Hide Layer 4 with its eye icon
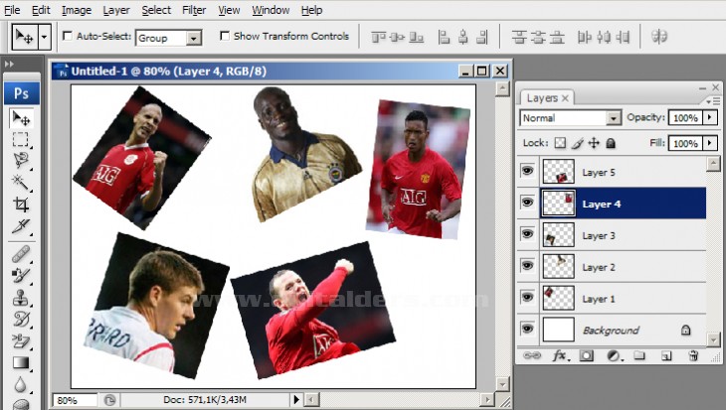The width and height of the screenshot is (726, 410). tap(527, 202)
